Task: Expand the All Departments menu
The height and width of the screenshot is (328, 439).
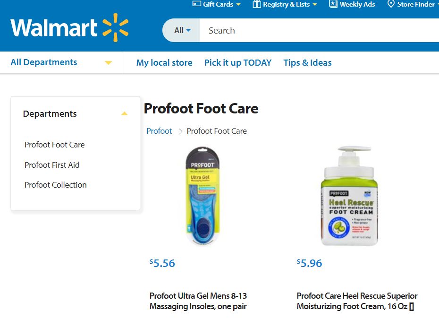Action: 108,63
